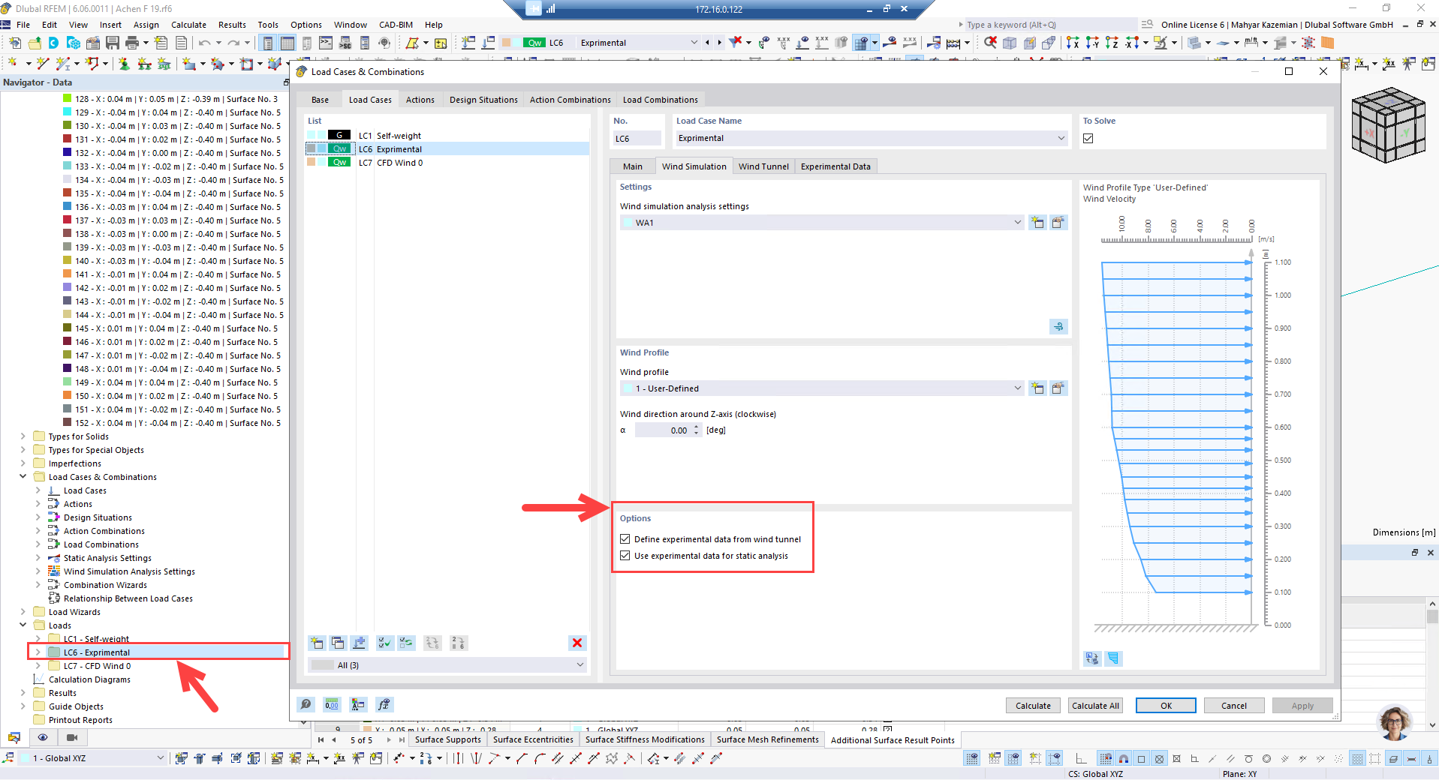Expand the Results folder in navigator
The width and height of the screenshot is (1439, 780).
pos(23,693)
